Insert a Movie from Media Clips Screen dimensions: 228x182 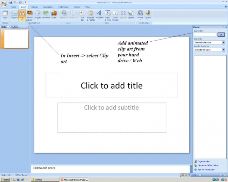(140, 15)
